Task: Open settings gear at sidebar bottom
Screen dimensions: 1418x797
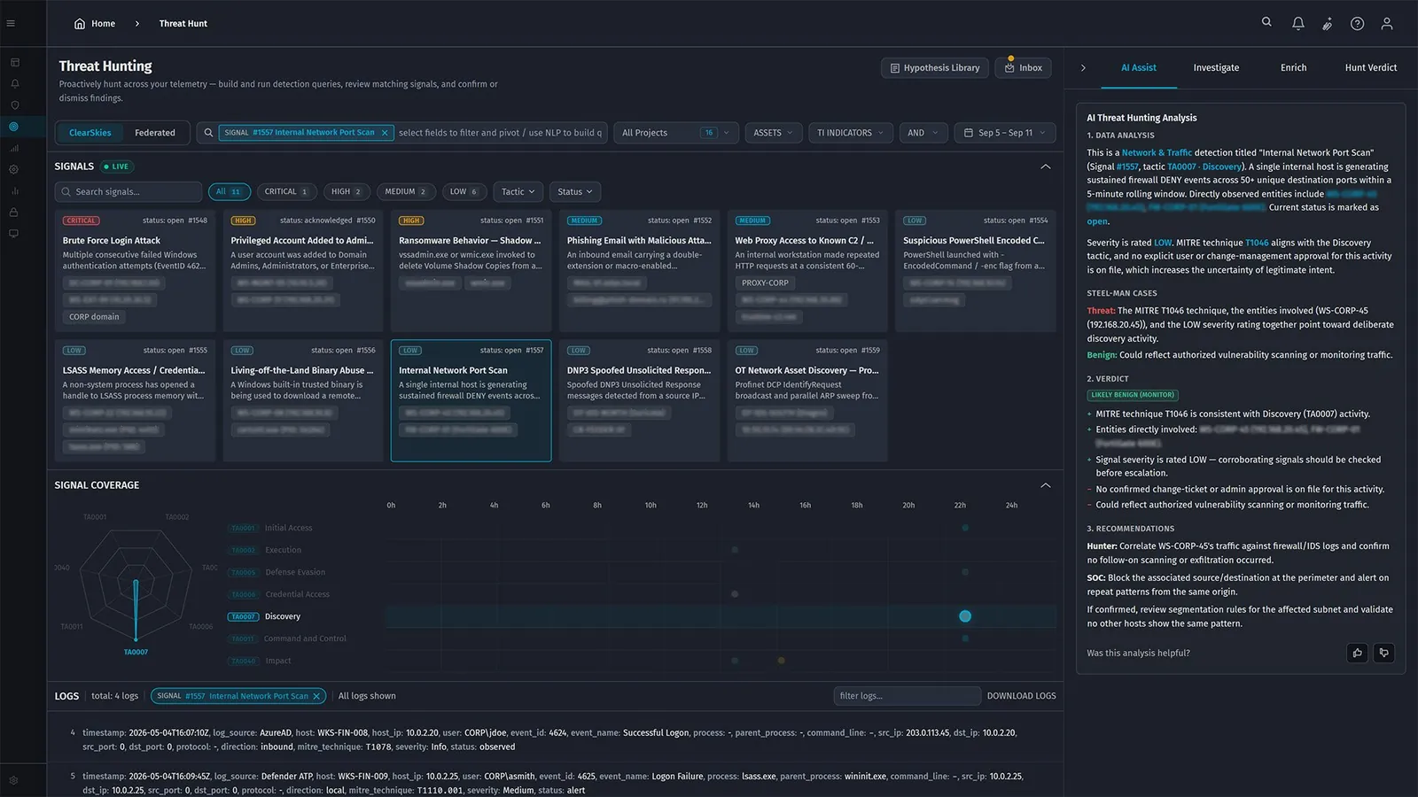Action: point(14,780)
